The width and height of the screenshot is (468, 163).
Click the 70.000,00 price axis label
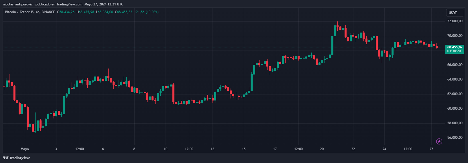tap(455, 36)
